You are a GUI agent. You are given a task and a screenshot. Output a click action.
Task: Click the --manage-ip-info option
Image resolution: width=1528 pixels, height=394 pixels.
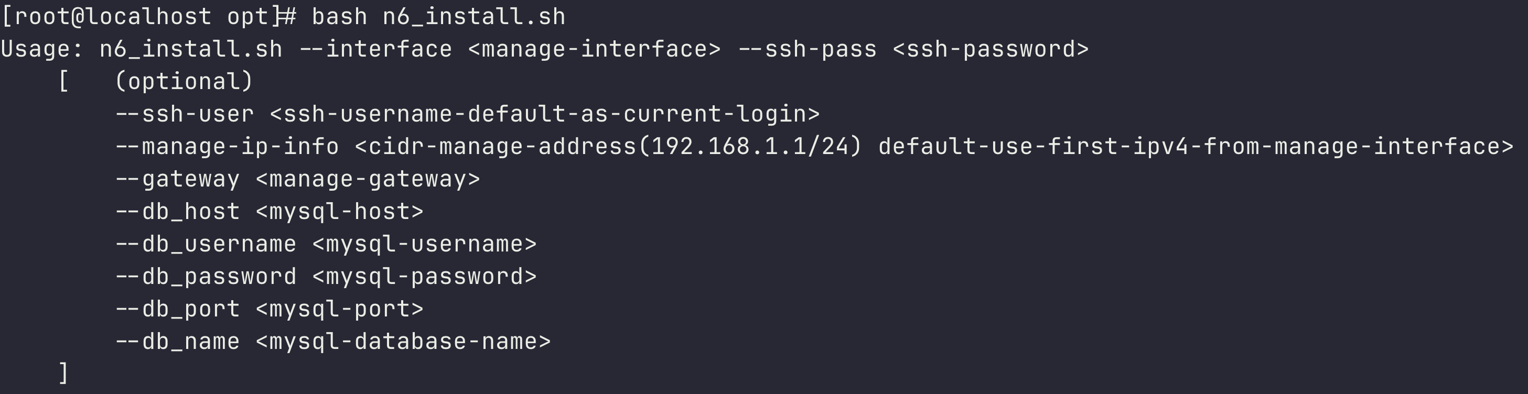(x=227, y=147)
